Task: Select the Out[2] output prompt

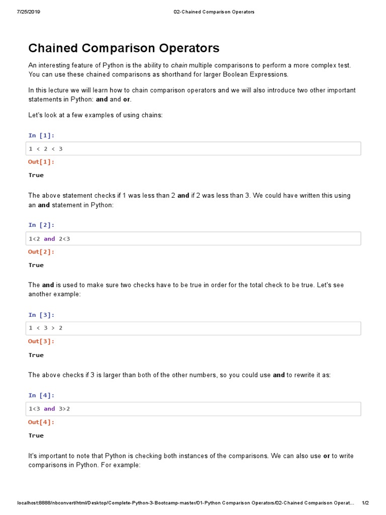Action: [41, 252]
